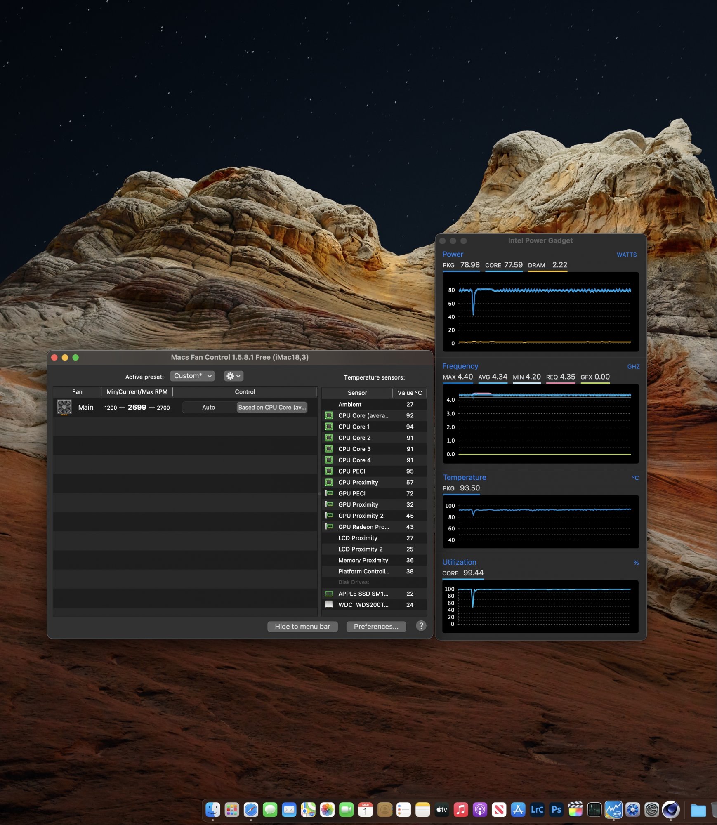Select the CPU PECI sensor row

[x=375, y=471]
